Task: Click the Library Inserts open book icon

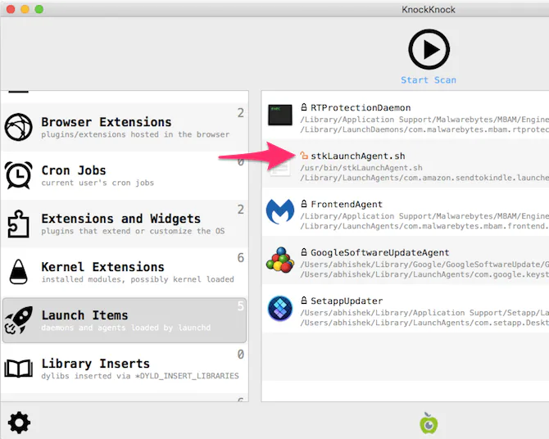Action: click(x=19, y=369)
